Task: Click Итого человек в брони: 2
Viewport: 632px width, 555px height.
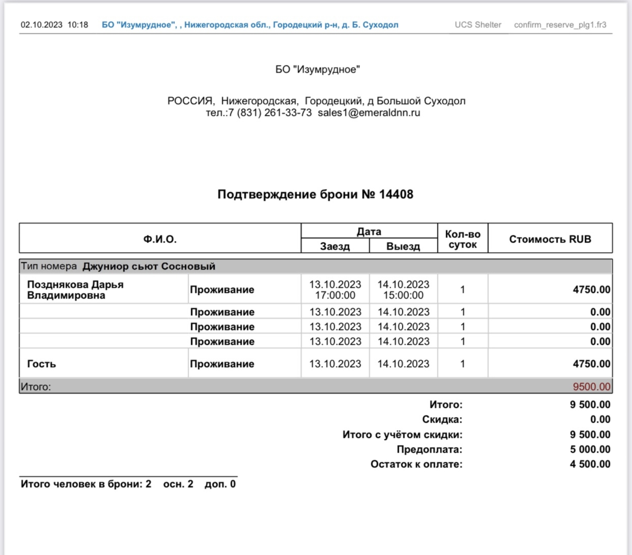Action: click(x=86, y=484)
